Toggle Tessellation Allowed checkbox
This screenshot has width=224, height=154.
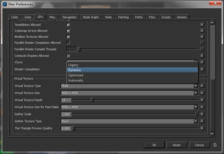click(68, 25)
